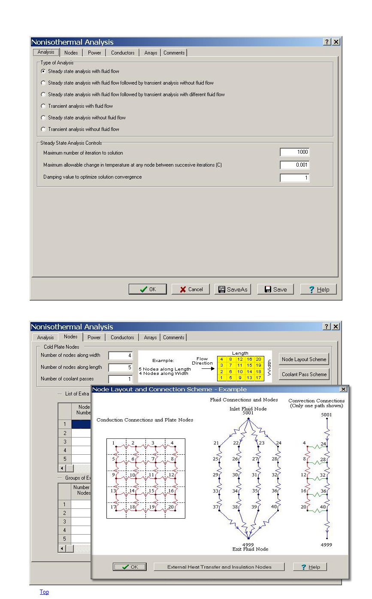372x599 pixels.
Task: Click the Cancel button
Action: [x=191, y=289]
